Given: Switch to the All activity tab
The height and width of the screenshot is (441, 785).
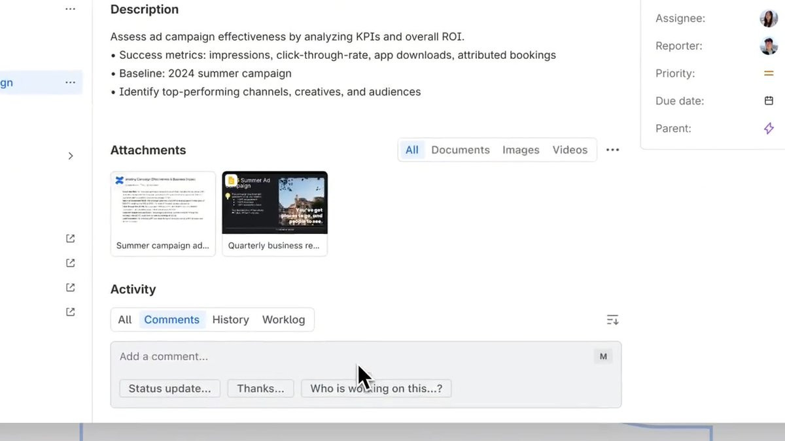Looking at the screenshot, I should tap(125, 319).
